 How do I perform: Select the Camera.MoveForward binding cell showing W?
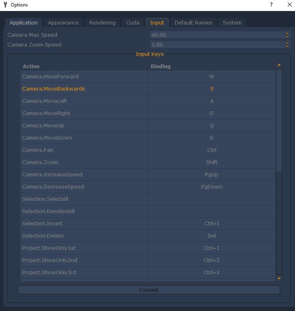[211, 77]
